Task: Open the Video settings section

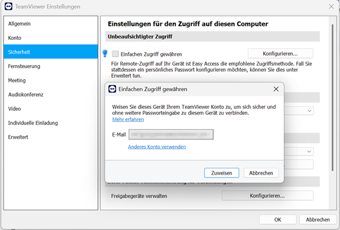Action: coord(51,109)
